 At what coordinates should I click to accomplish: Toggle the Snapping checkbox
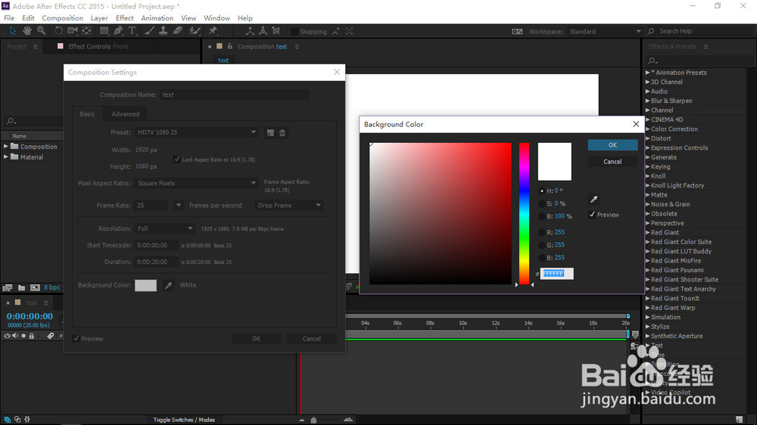(x=294, y=31)
